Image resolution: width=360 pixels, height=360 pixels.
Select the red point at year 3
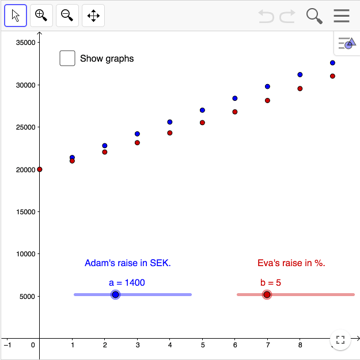pos(137,143)
